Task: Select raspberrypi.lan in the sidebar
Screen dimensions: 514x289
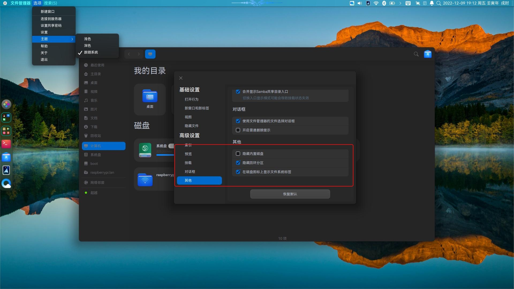Action: 102,172
